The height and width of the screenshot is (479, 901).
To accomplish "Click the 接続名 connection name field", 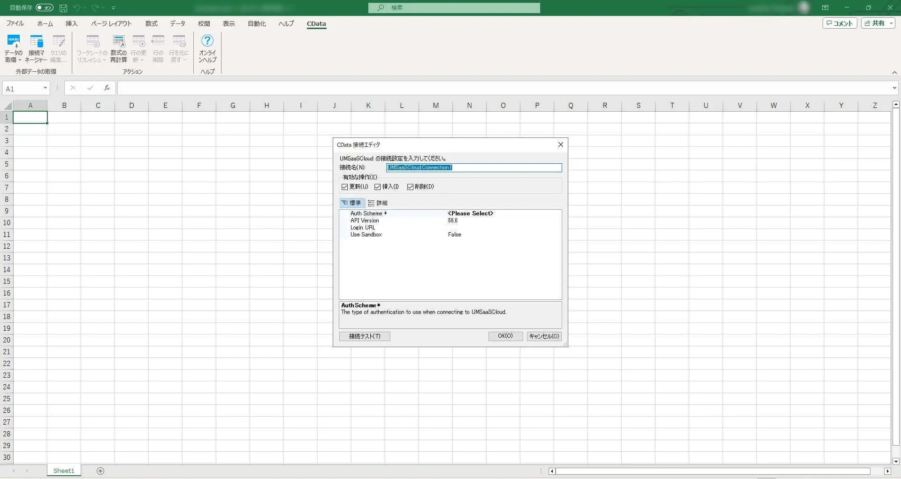I will 473,168.
